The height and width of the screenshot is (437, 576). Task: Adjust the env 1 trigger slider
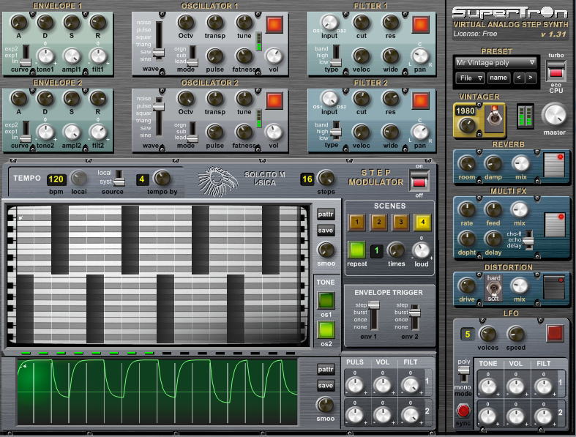pyautogui.click(x=373, y=315)
